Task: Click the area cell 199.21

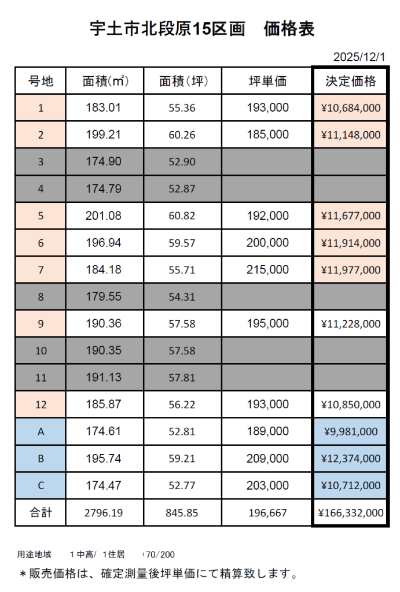Action: [105, 135]
